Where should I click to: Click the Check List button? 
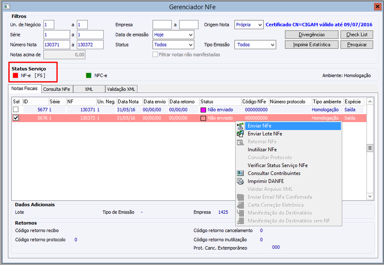coord(357,34)
